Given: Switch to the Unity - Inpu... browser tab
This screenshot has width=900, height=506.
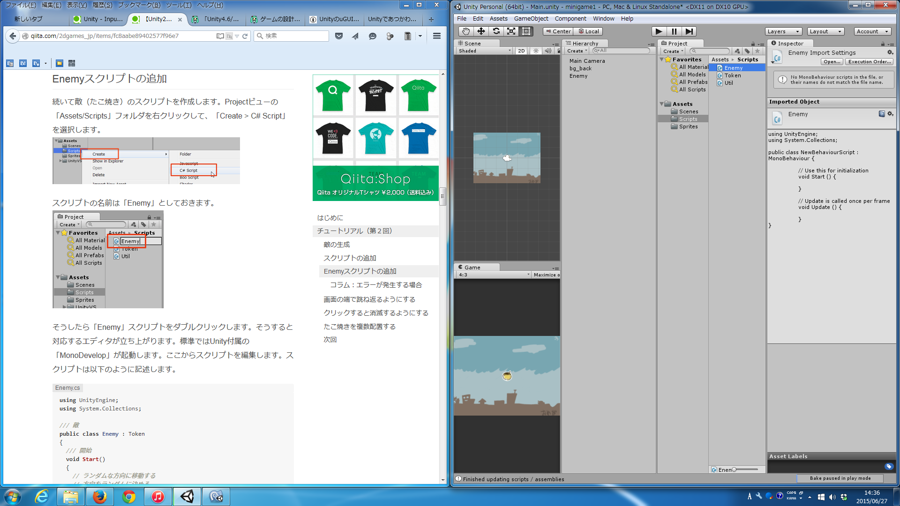Looking at the screenshot, I should (98, 19).
